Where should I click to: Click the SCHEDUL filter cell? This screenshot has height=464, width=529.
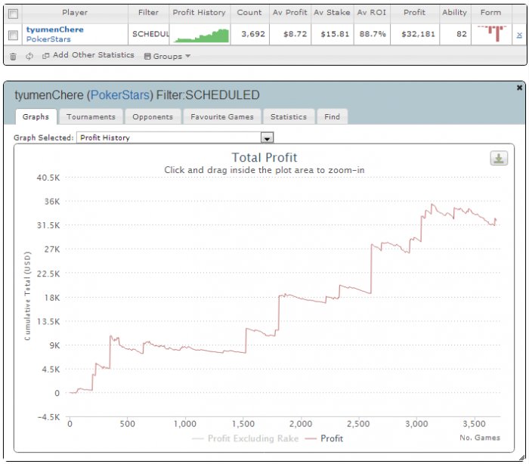pos(149,34)
